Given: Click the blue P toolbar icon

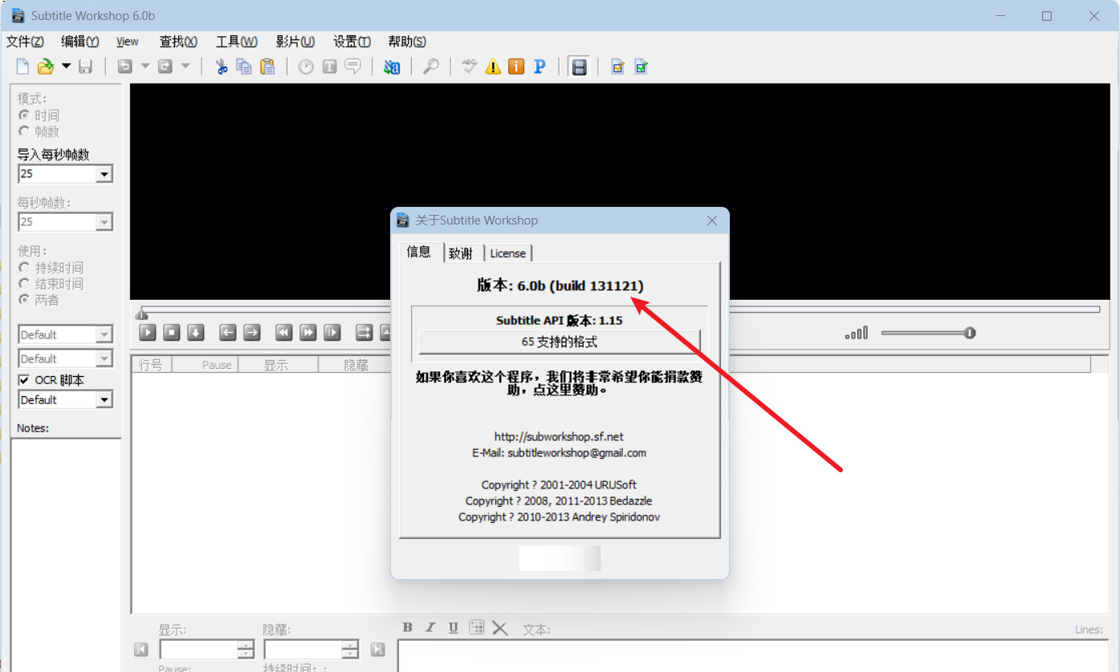Looking at the screenshot, I should point(540,67).
